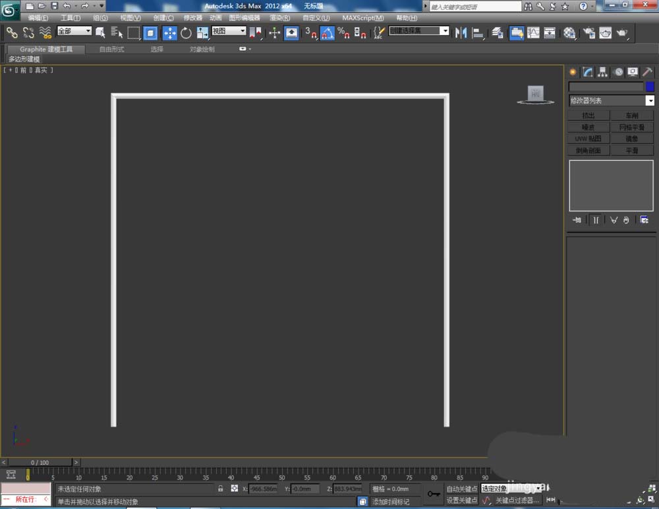659x509 pixels.
Task: Toggle the Graphite Modeling Tools ribbon button
Action: tap(517, 33)
